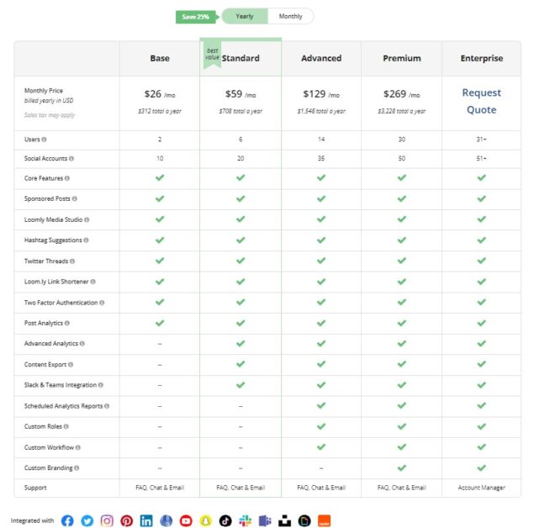Open info tooltip next to Advanced Analytics
This screenshot has width=534, height=528.
[x=82, y=344]
